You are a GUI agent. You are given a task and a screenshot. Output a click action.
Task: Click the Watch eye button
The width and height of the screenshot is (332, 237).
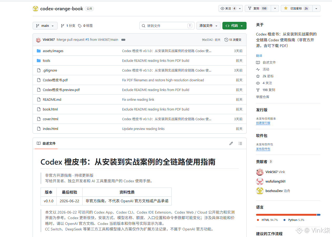click(x=228, y=8)
